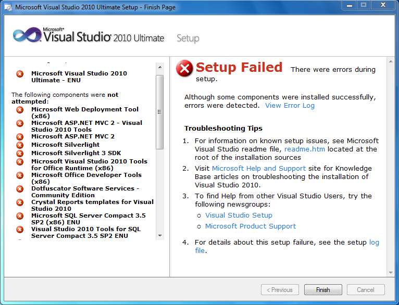Screen dimensions: 399x305
Task: Select Microsoft Web Deployment Tool (x86) text
Action: point(85,112)
